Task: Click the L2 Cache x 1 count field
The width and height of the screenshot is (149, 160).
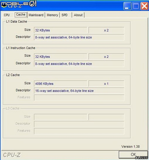Action: [x=106, y=84]
